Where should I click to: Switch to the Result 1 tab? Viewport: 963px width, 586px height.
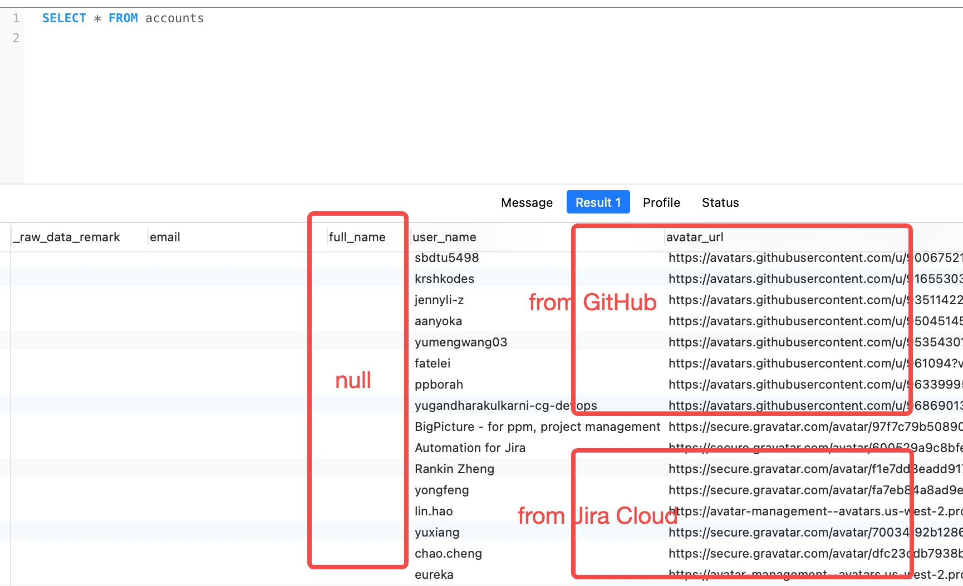coord(598,202)
